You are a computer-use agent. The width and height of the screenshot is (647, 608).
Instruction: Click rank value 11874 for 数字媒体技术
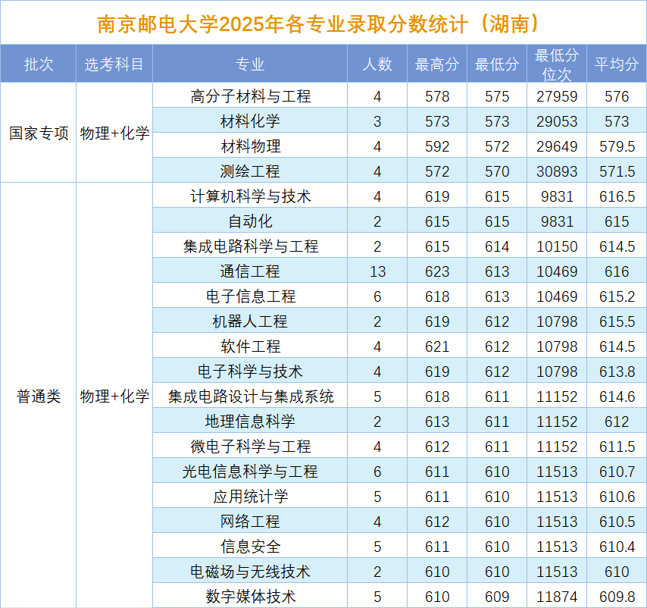click(x=557, y=596)
